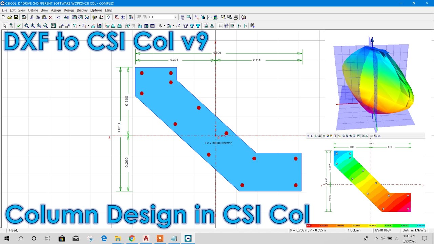Open the dimension tool dropdown arrow
Viewport: 434px width, 244px height.
(88, 26)
